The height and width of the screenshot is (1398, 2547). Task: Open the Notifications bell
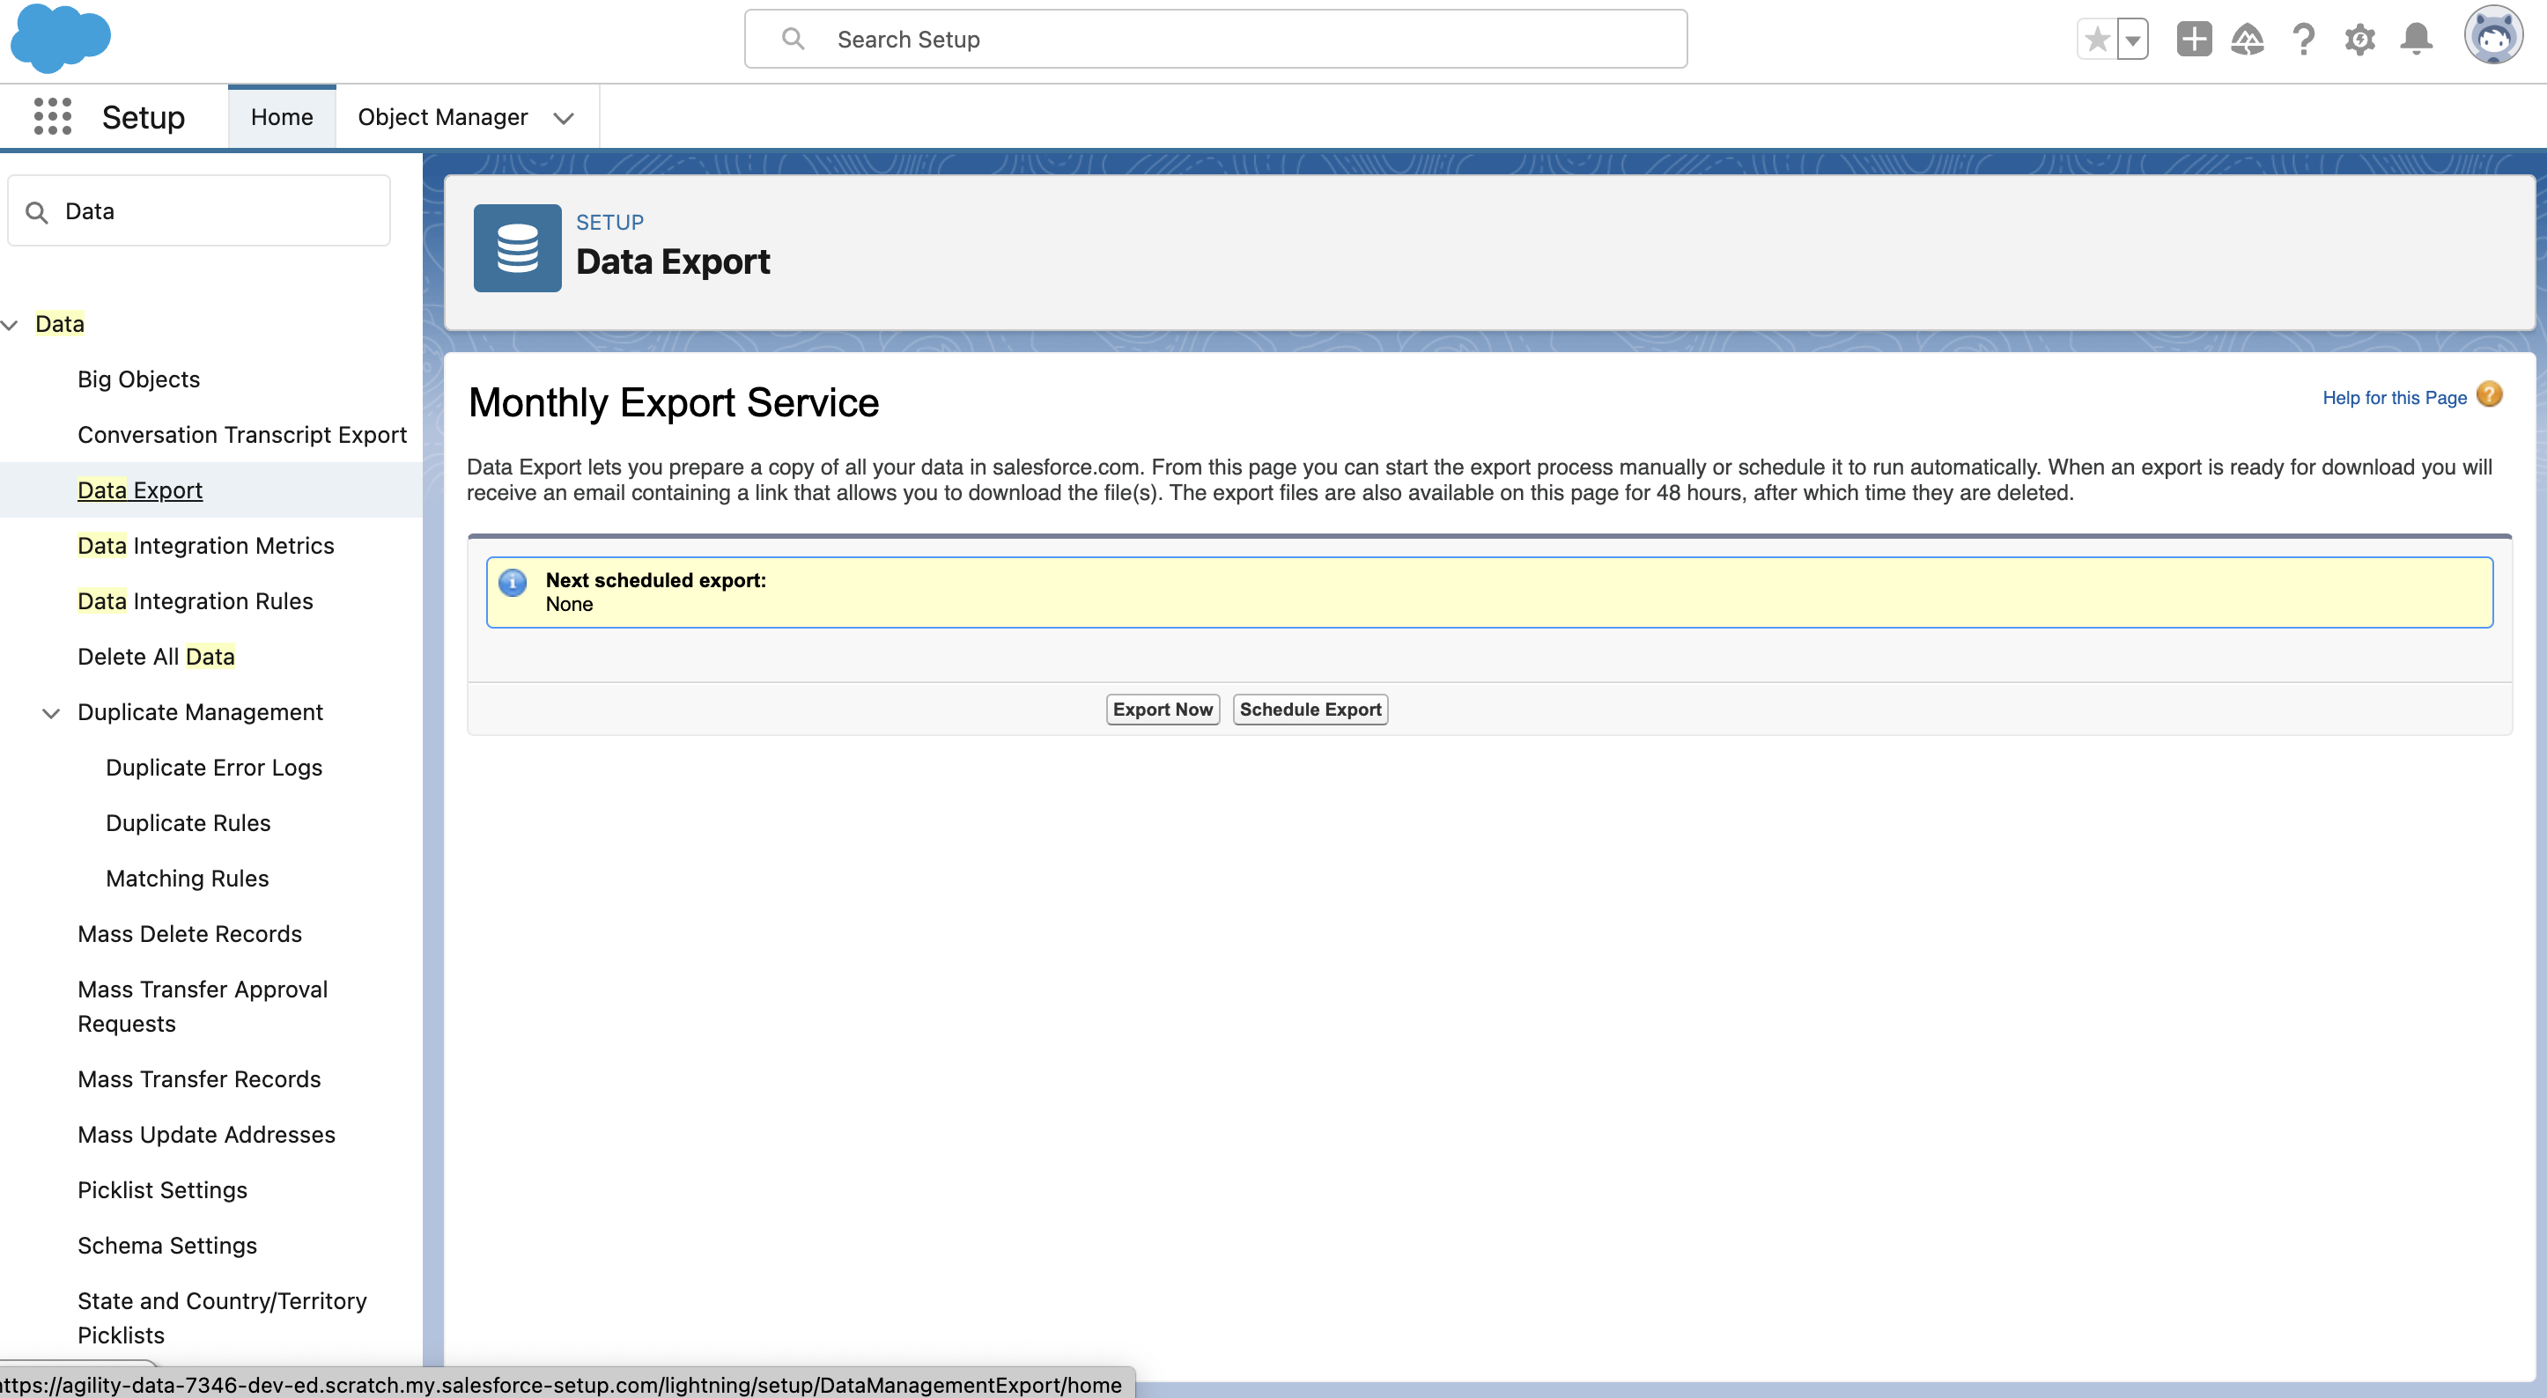coord(2416,40)
